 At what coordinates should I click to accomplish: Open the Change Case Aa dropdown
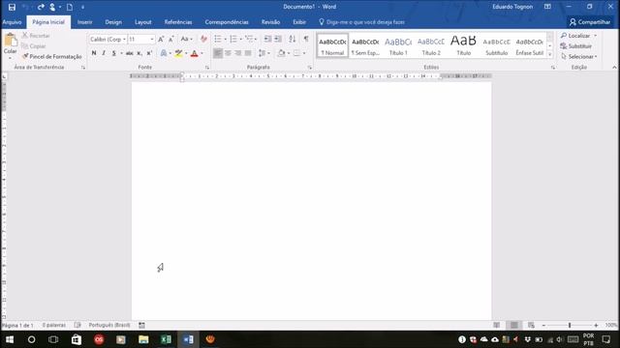(x=187, y=39)
